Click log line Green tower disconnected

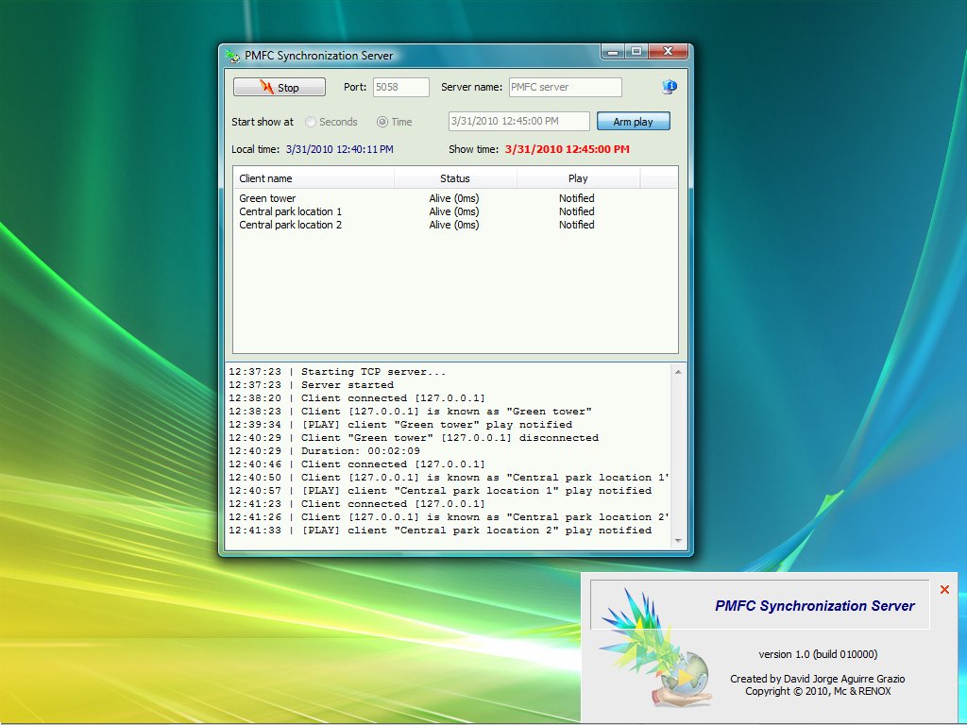tap(414, 438)
